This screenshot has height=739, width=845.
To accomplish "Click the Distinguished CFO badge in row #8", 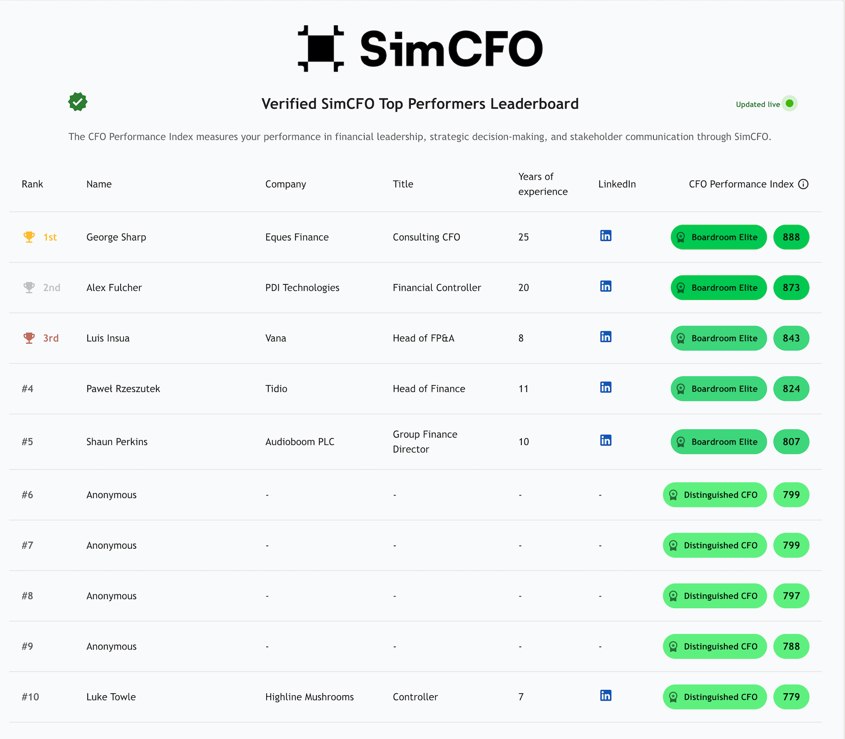I will pos(715,596).
